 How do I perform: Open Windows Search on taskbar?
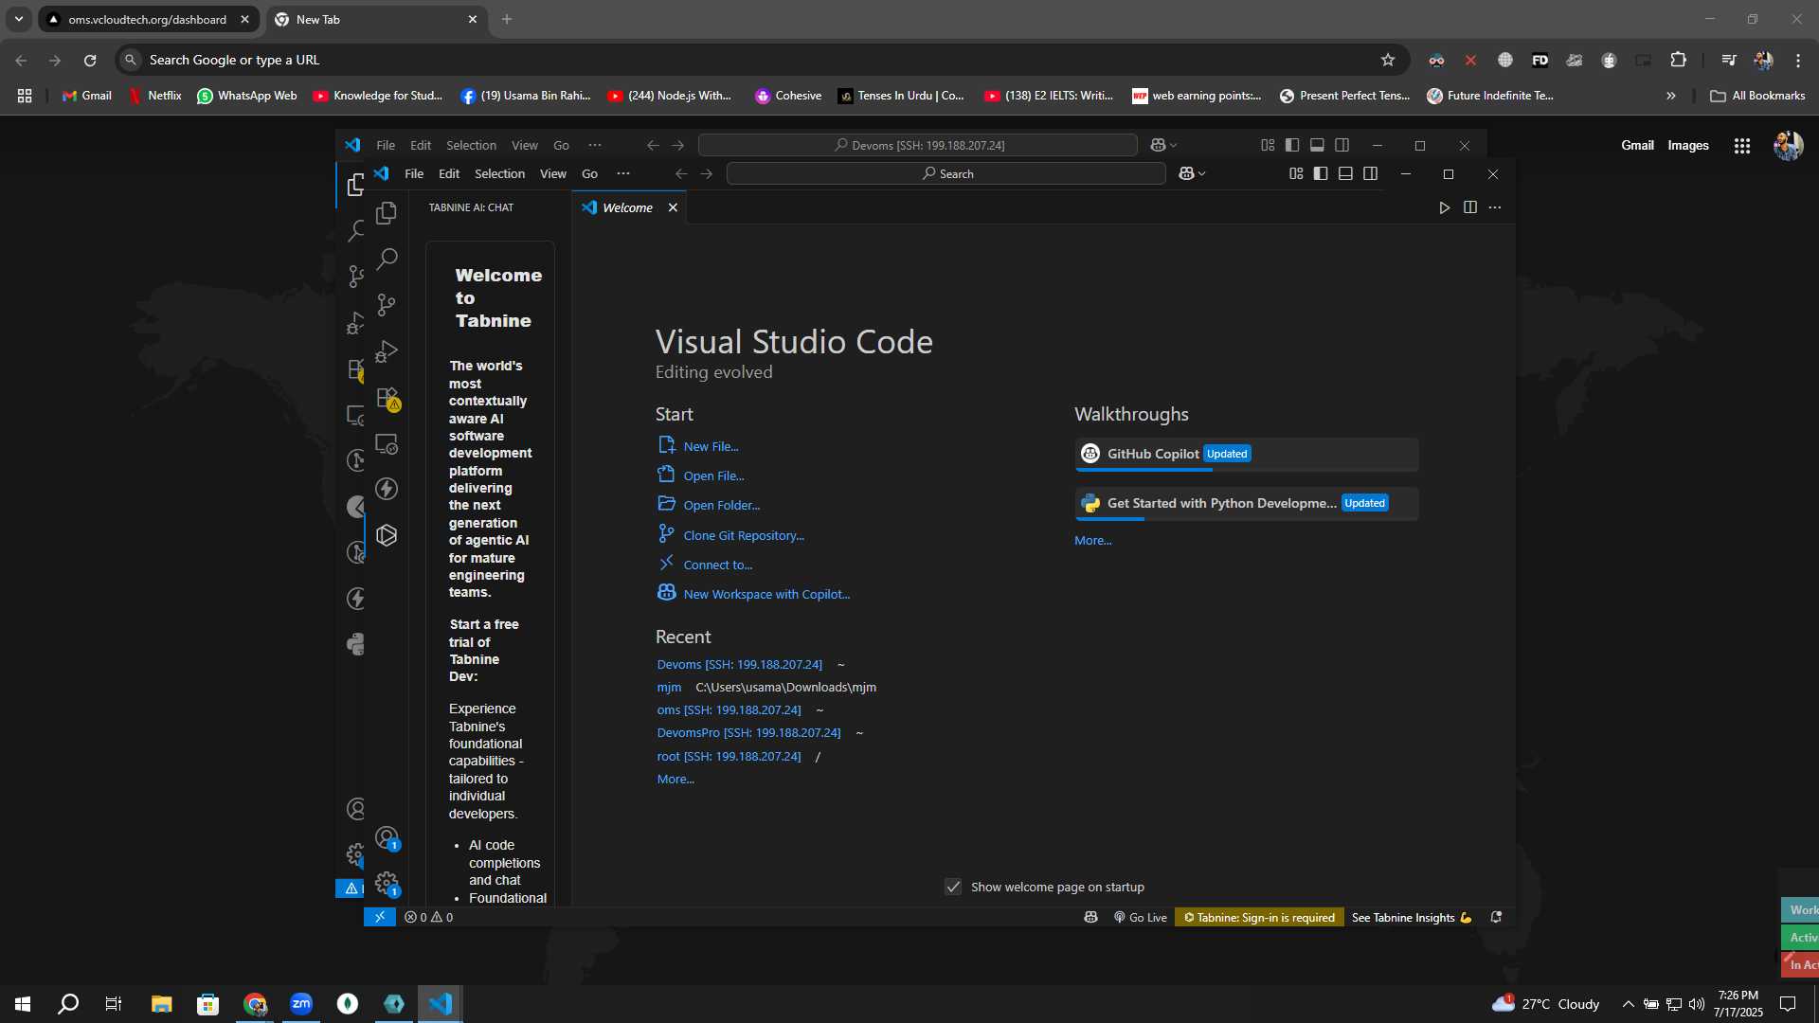[x=68, y=1003]
